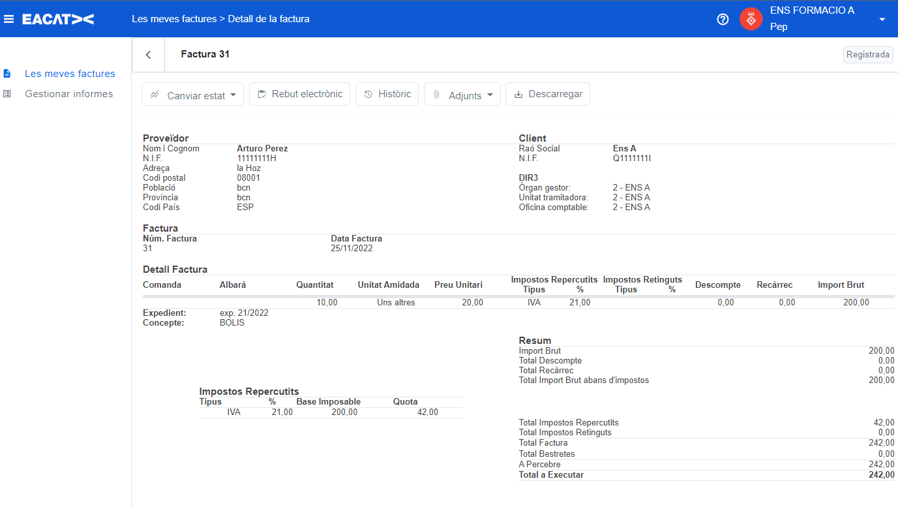Click the EACAT logo
898x509 pixels.
coord(58,19)
